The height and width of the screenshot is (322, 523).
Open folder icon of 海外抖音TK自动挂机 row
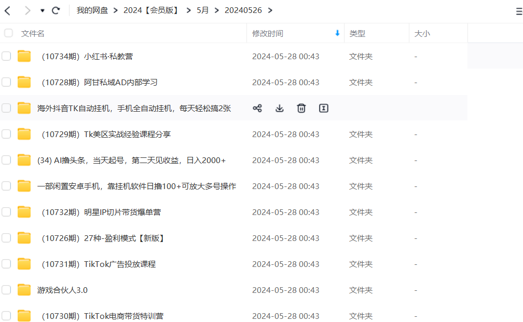coord(24,108)
